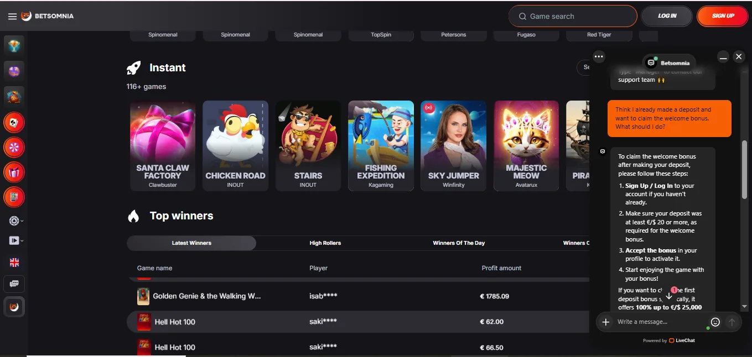Click the LOG IN button
Image resolution: width=752 pixels, height=357 pixels.
(x=667, y=16)
